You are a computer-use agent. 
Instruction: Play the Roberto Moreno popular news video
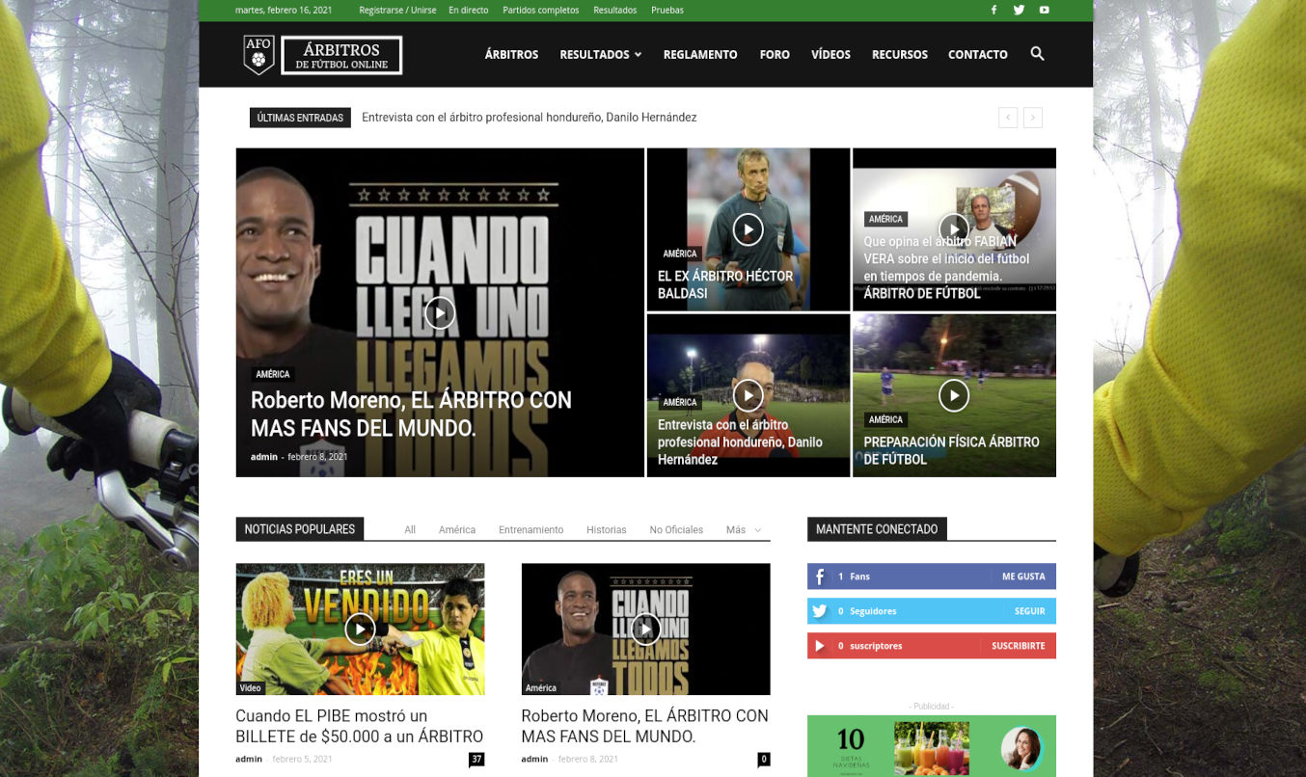(645, 630)
